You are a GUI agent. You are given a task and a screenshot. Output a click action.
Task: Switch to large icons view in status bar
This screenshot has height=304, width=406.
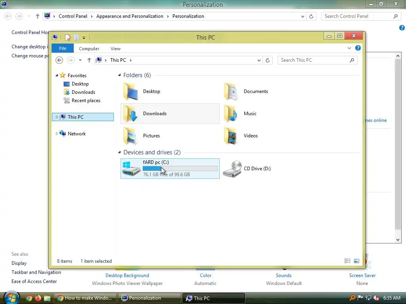(x=356, y=261)
